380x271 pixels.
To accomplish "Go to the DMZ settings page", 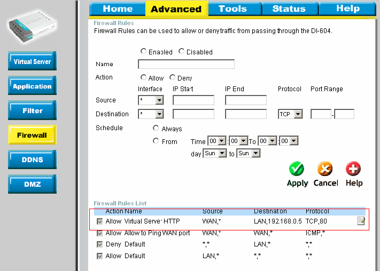I will (x=32, y=184).
